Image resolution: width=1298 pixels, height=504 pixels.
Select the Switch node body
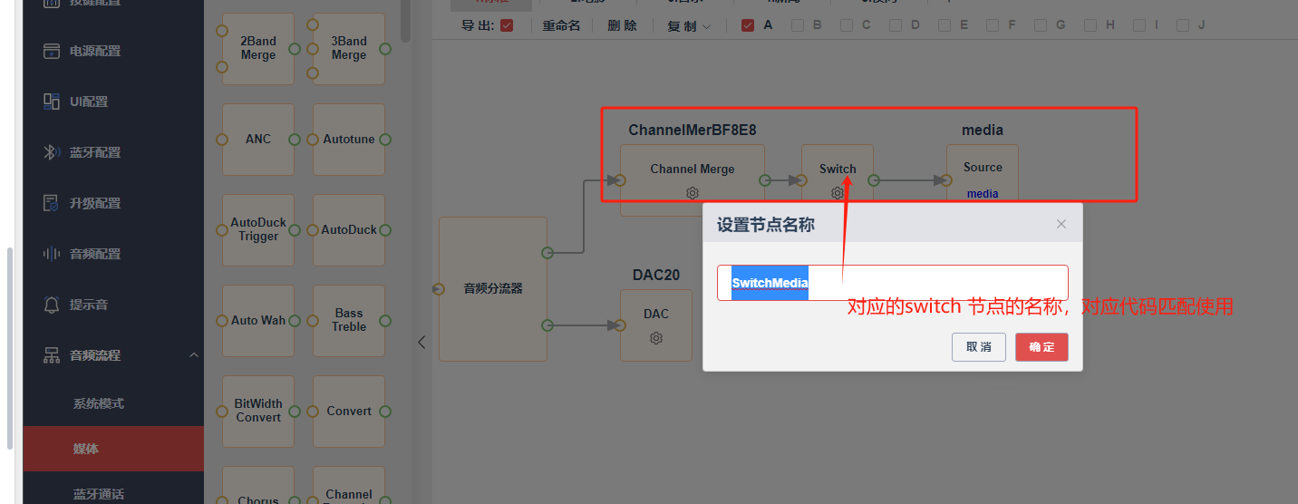pyautogui.click(x=838, y=174)
